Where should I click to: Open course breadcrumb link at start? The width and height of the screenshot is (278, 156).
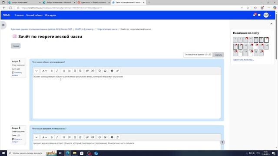pyautogui.click(x=42, y=29)
